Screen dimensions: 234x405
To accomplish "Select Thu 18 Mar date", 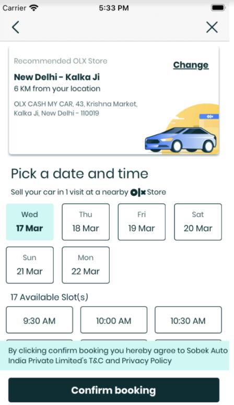I will pyautogui.click(x=86, y=222).
